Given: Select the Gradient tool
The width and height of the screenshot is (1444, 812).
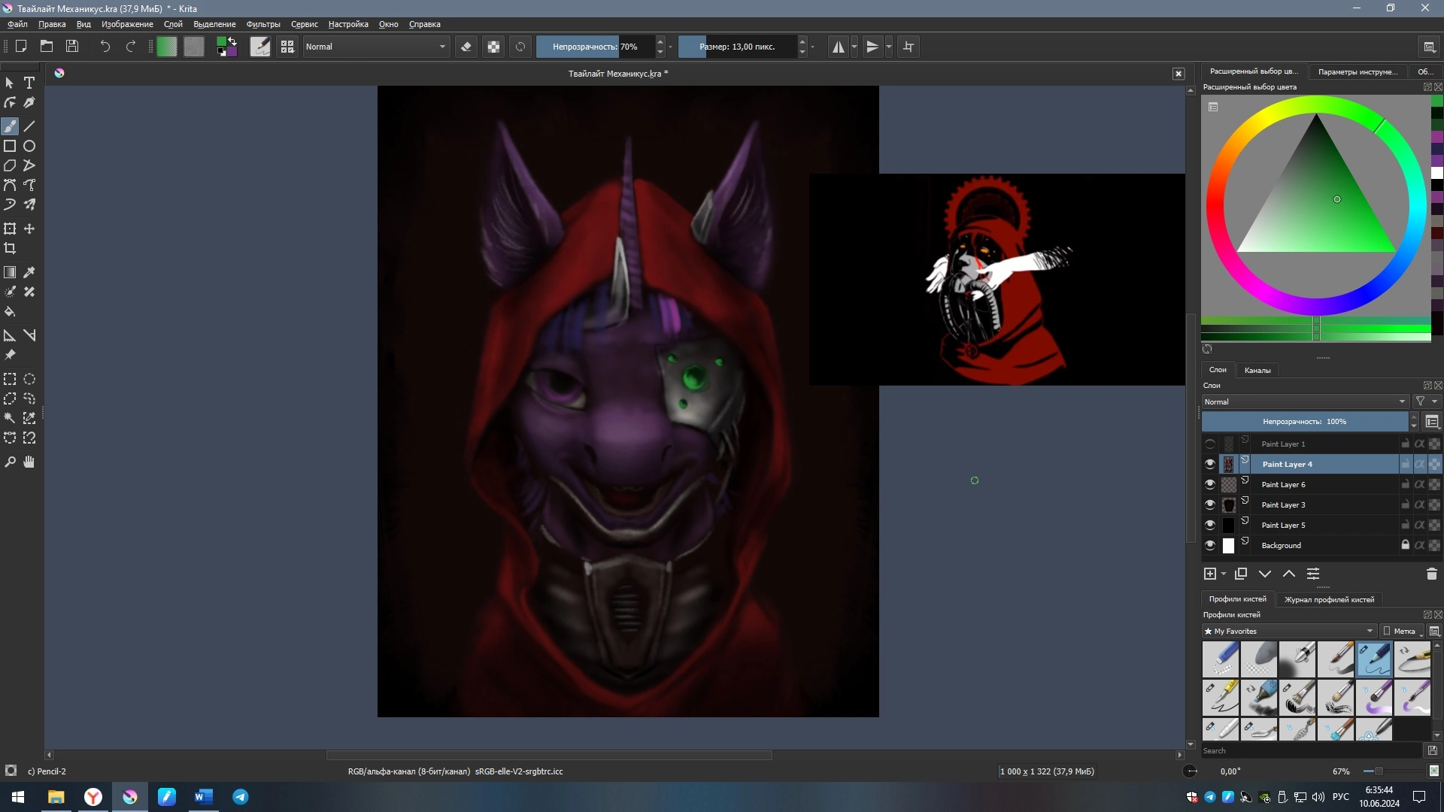Looking at the screenshot, I should [x=10, y=272].
